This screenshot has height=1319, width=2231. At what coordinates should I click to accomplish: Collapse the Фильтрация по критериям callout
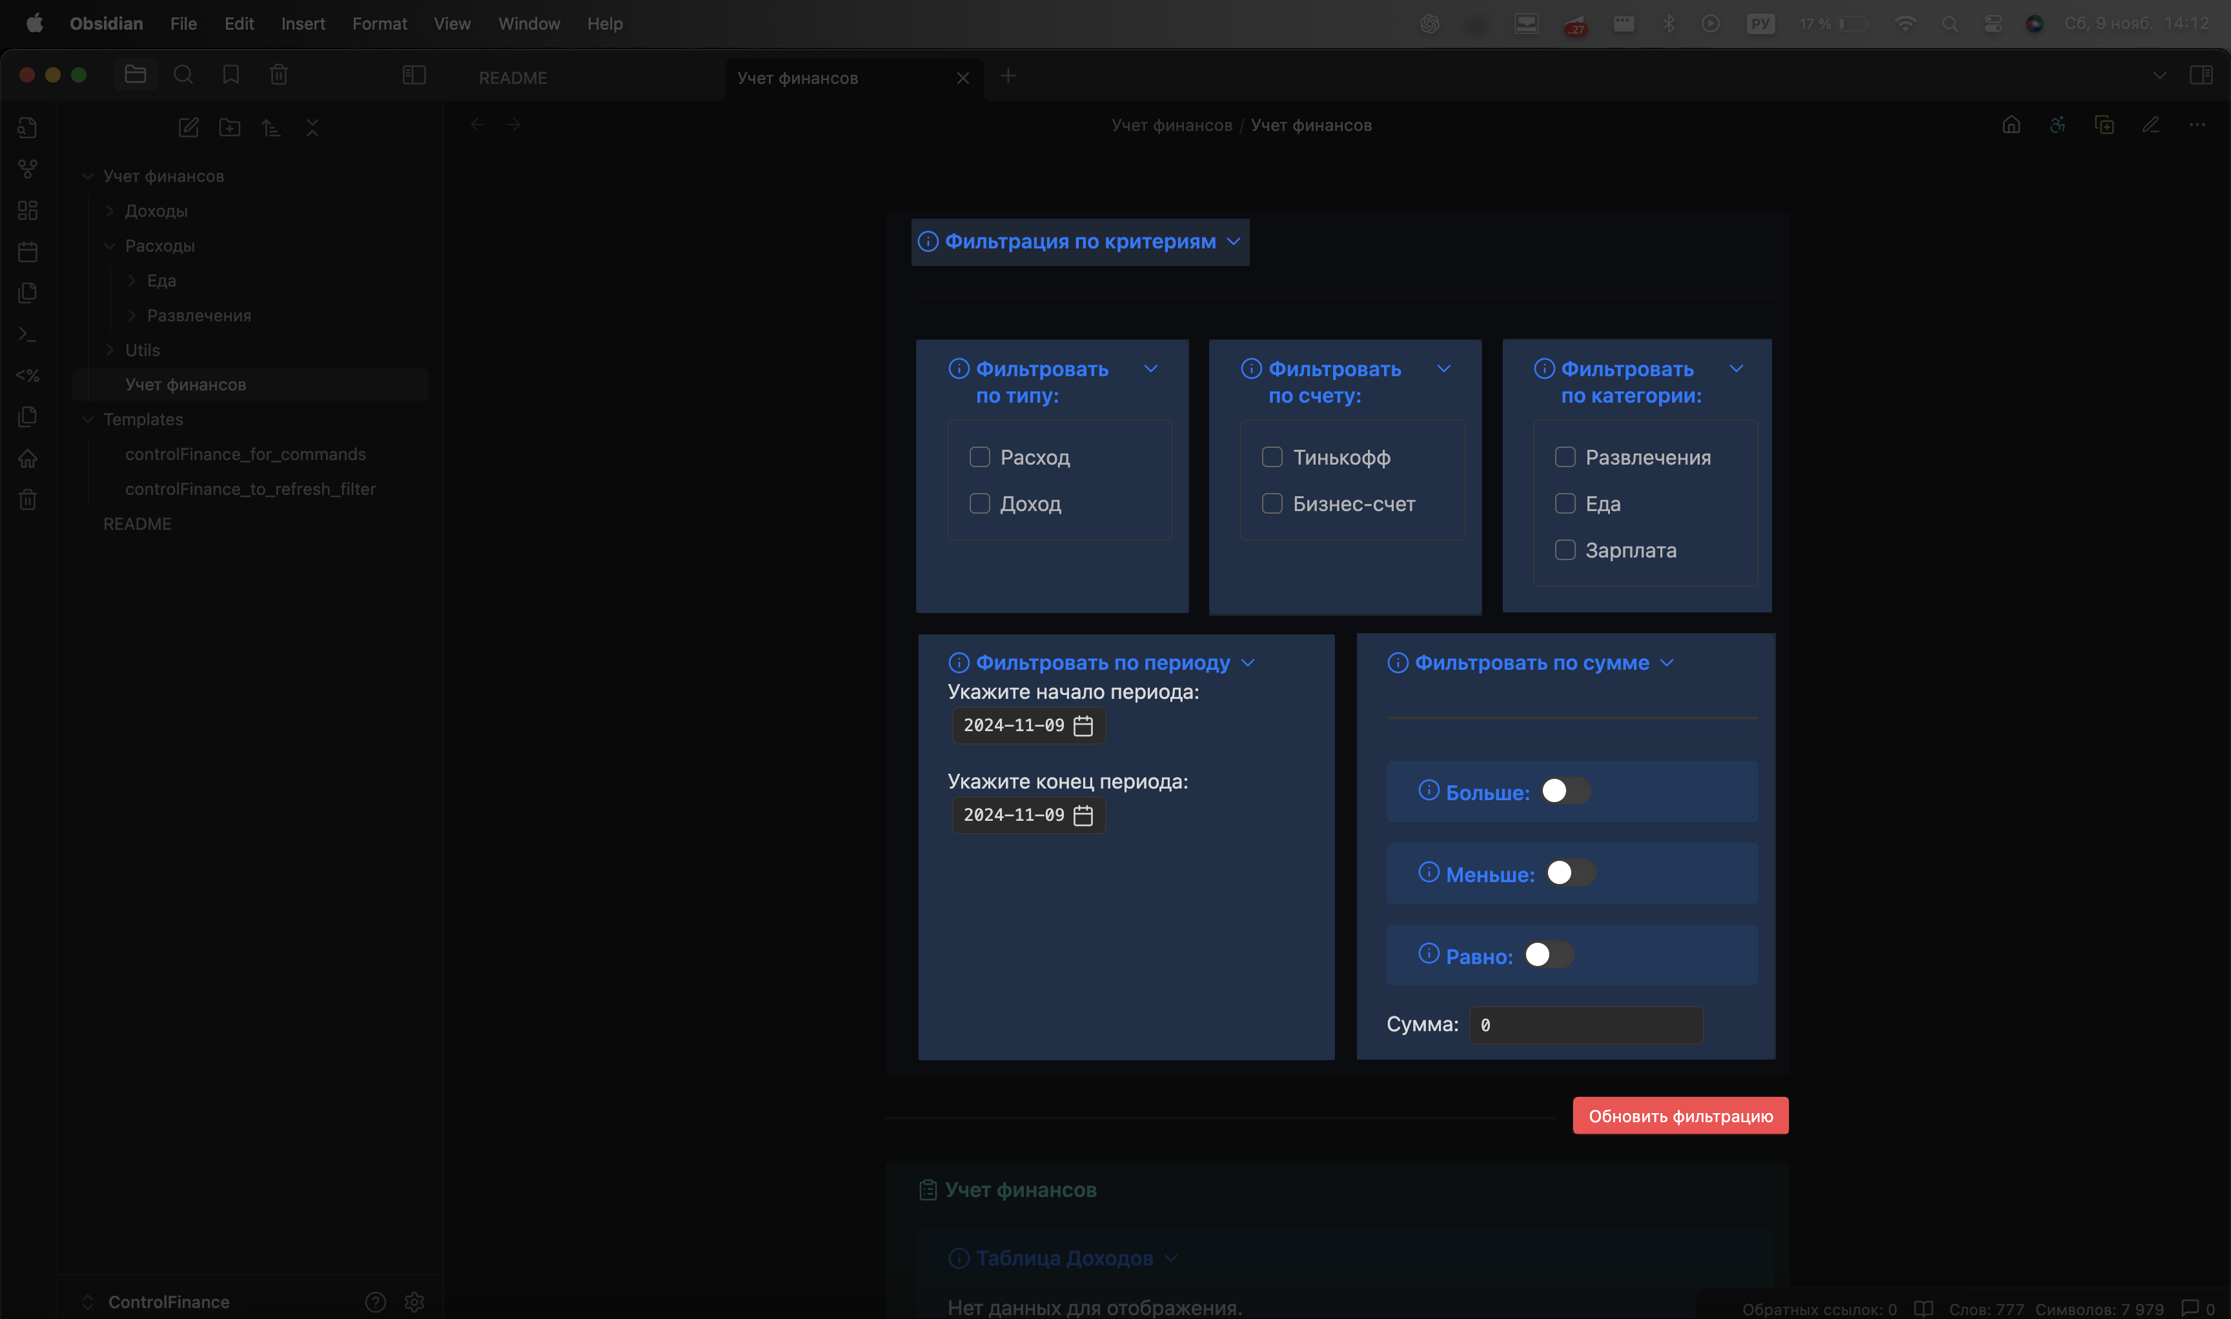[1234, 242]
